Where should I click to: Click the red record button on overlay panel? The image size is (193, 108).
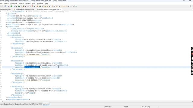192,54
